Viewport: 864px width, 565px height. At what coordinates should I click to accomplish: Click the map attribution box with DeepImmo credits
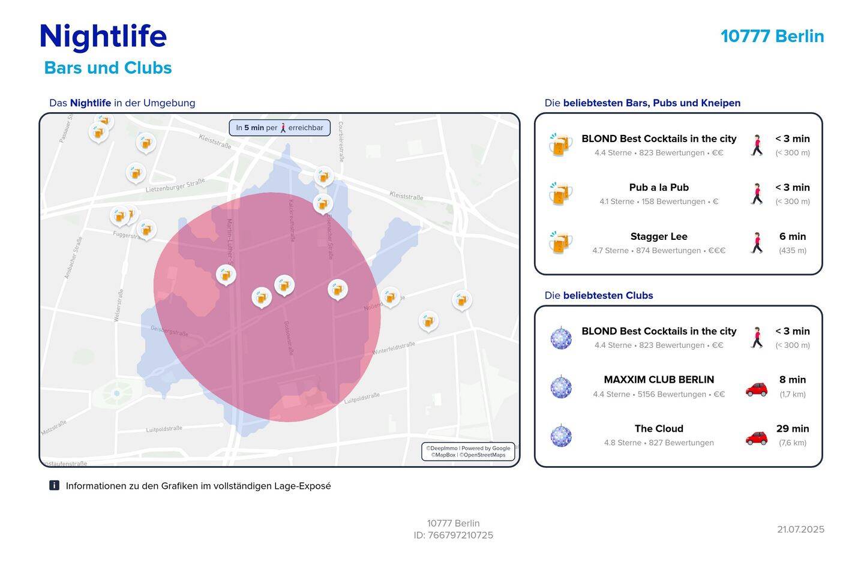coord(468,451)
